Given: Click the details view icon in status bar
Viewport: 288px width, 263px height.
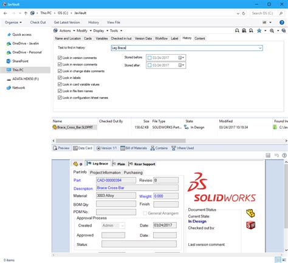Looking at the screenshot, I should 278,260.
